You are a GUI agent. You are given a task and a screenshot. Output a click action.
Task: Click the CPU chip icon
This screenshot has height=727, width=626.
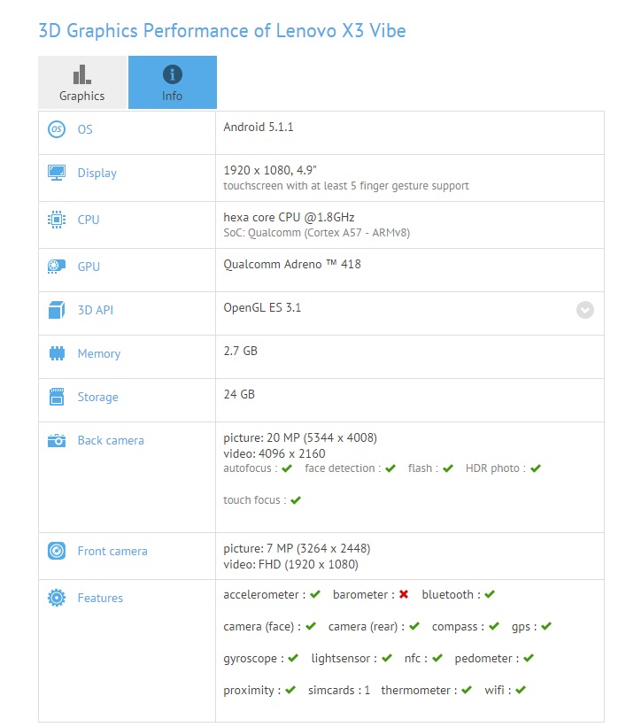pyautogui.click(x=57, y=219)
